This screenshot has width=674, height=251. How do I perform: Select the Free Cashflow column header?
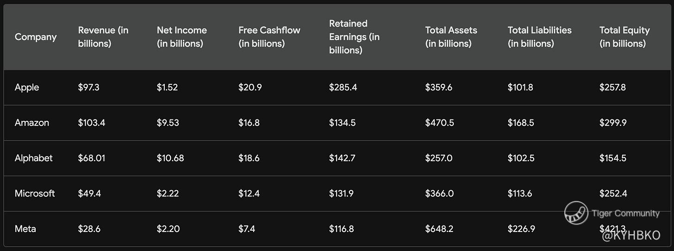(x=269, y=37)
